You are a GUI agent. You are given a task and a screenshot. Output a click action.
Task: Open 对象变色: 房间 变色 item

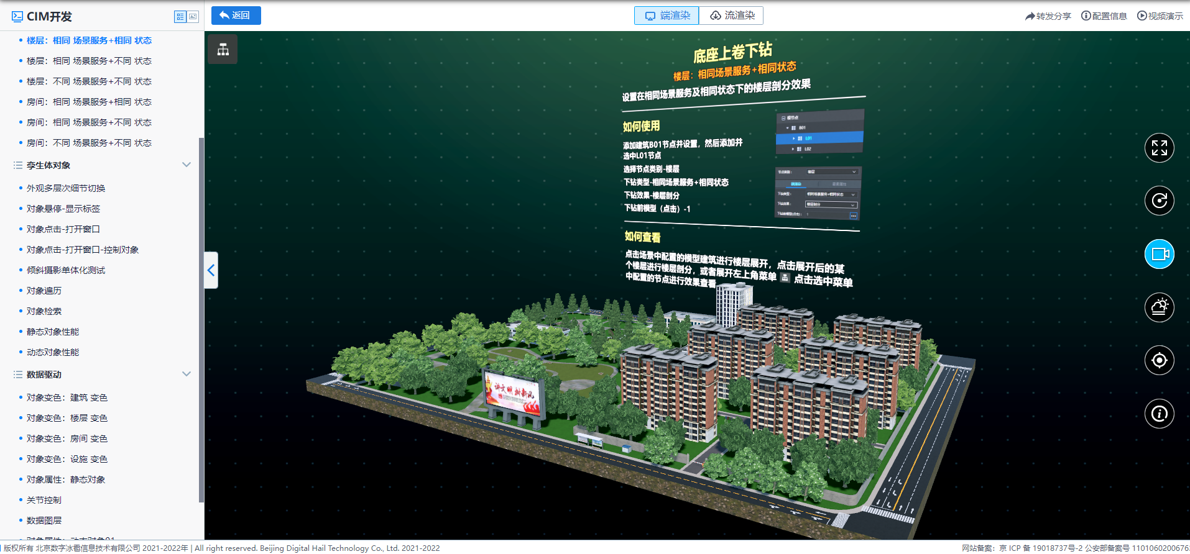(x=67, y=438)
